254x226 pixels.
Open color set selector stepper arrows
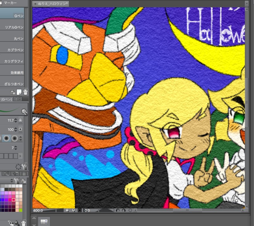pyautogui.click(x=12, y=180)
